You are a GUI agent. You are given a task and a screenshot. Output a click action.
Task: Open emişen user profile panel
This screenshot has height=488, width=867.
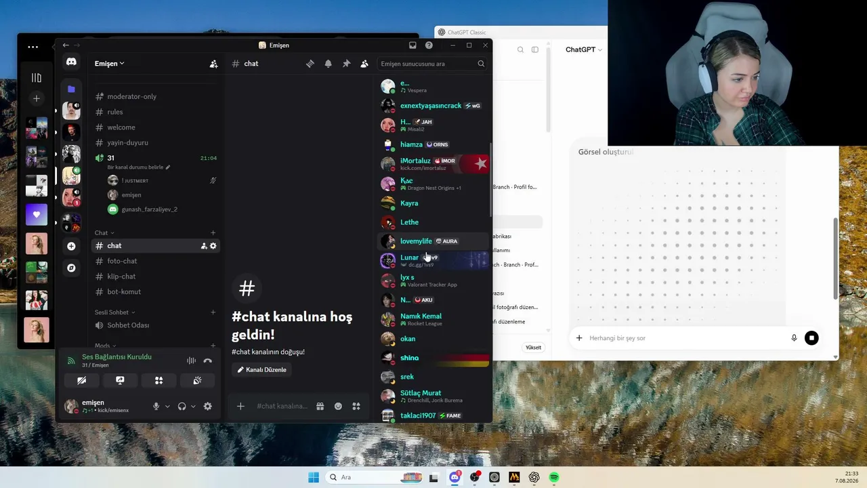tap(104, 406)
